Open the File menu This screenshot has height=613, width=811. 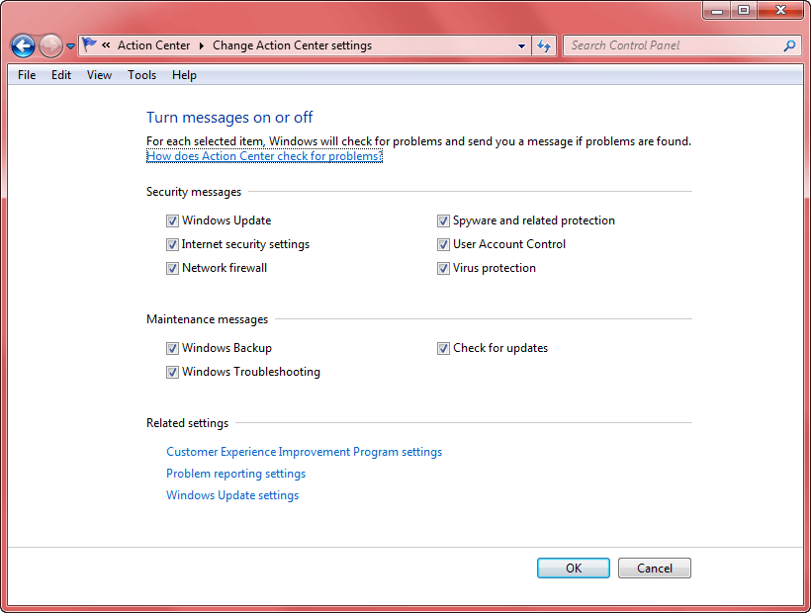coord(27,75)
